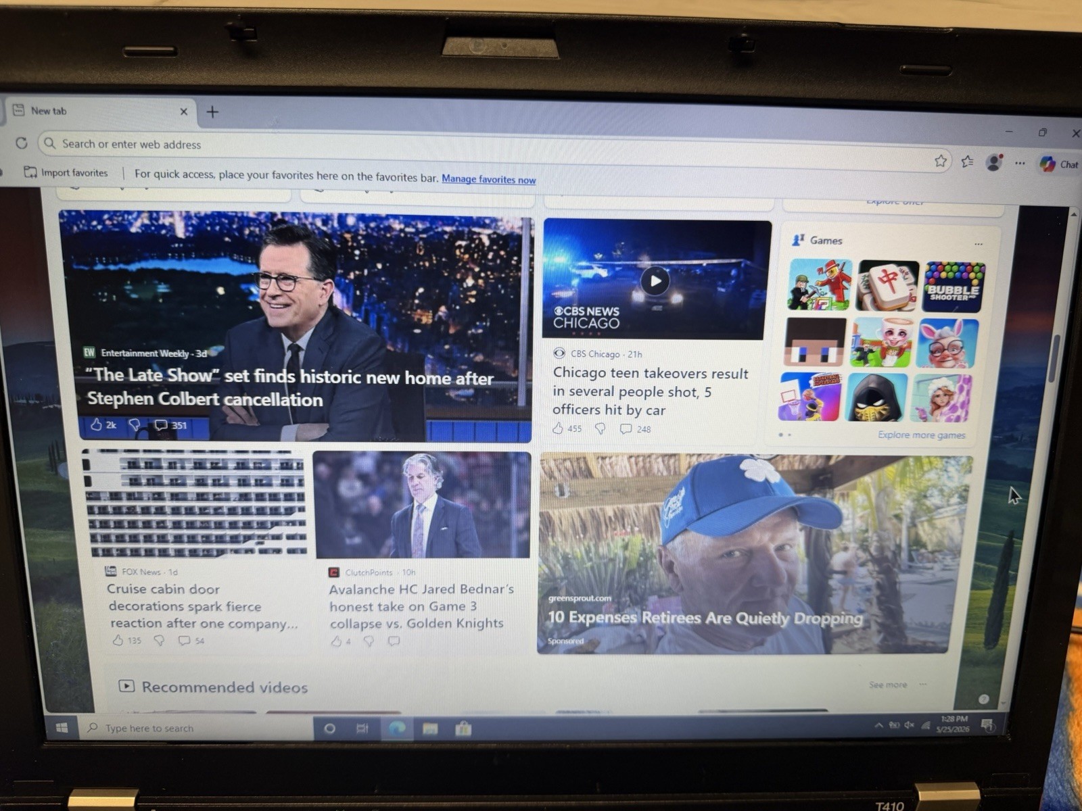1082x811 pixels.
Task: Open the Mahjong tile game
Action: tap(887, 285)
